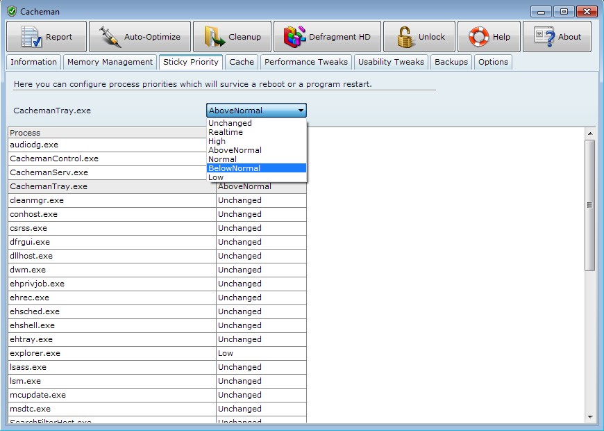Open the Performance Tweaks tab
Screen dimensions: 604x431
(x=306, y=62)
